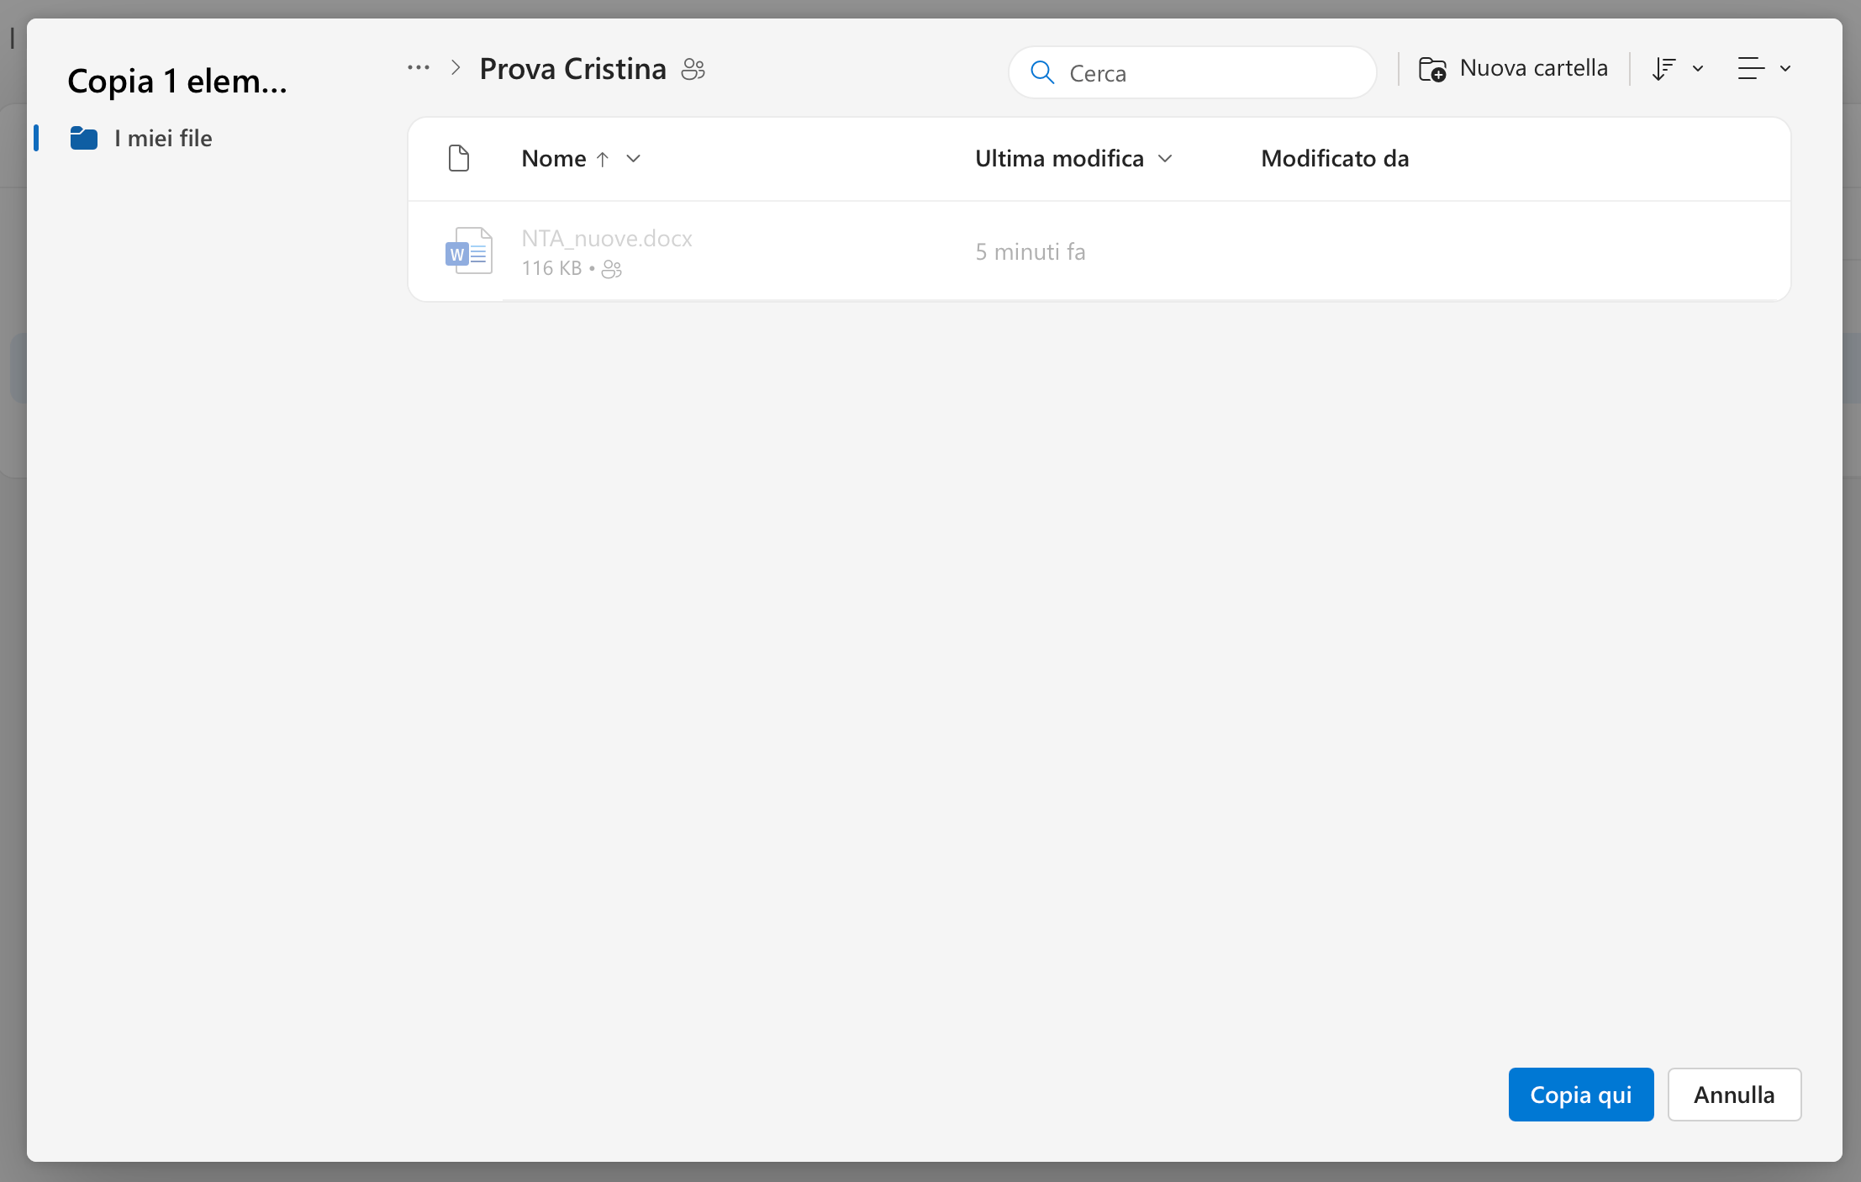Click the search magnifier icon

tap(1042, 73)
